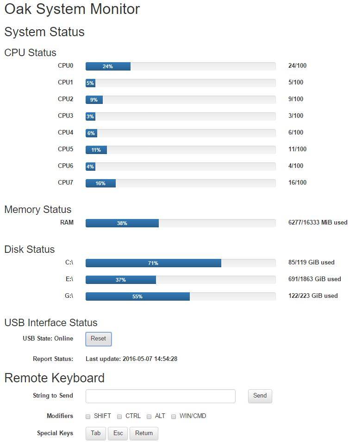Tick the CTRL modifier checkbox
362x444 pixels.
click(x=119, y=416)
